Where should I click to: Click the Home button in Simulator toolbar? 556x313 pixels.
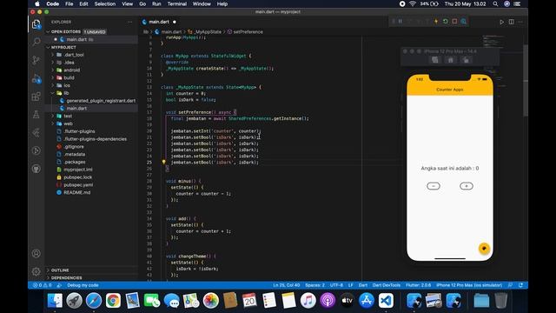pos(450,60)
